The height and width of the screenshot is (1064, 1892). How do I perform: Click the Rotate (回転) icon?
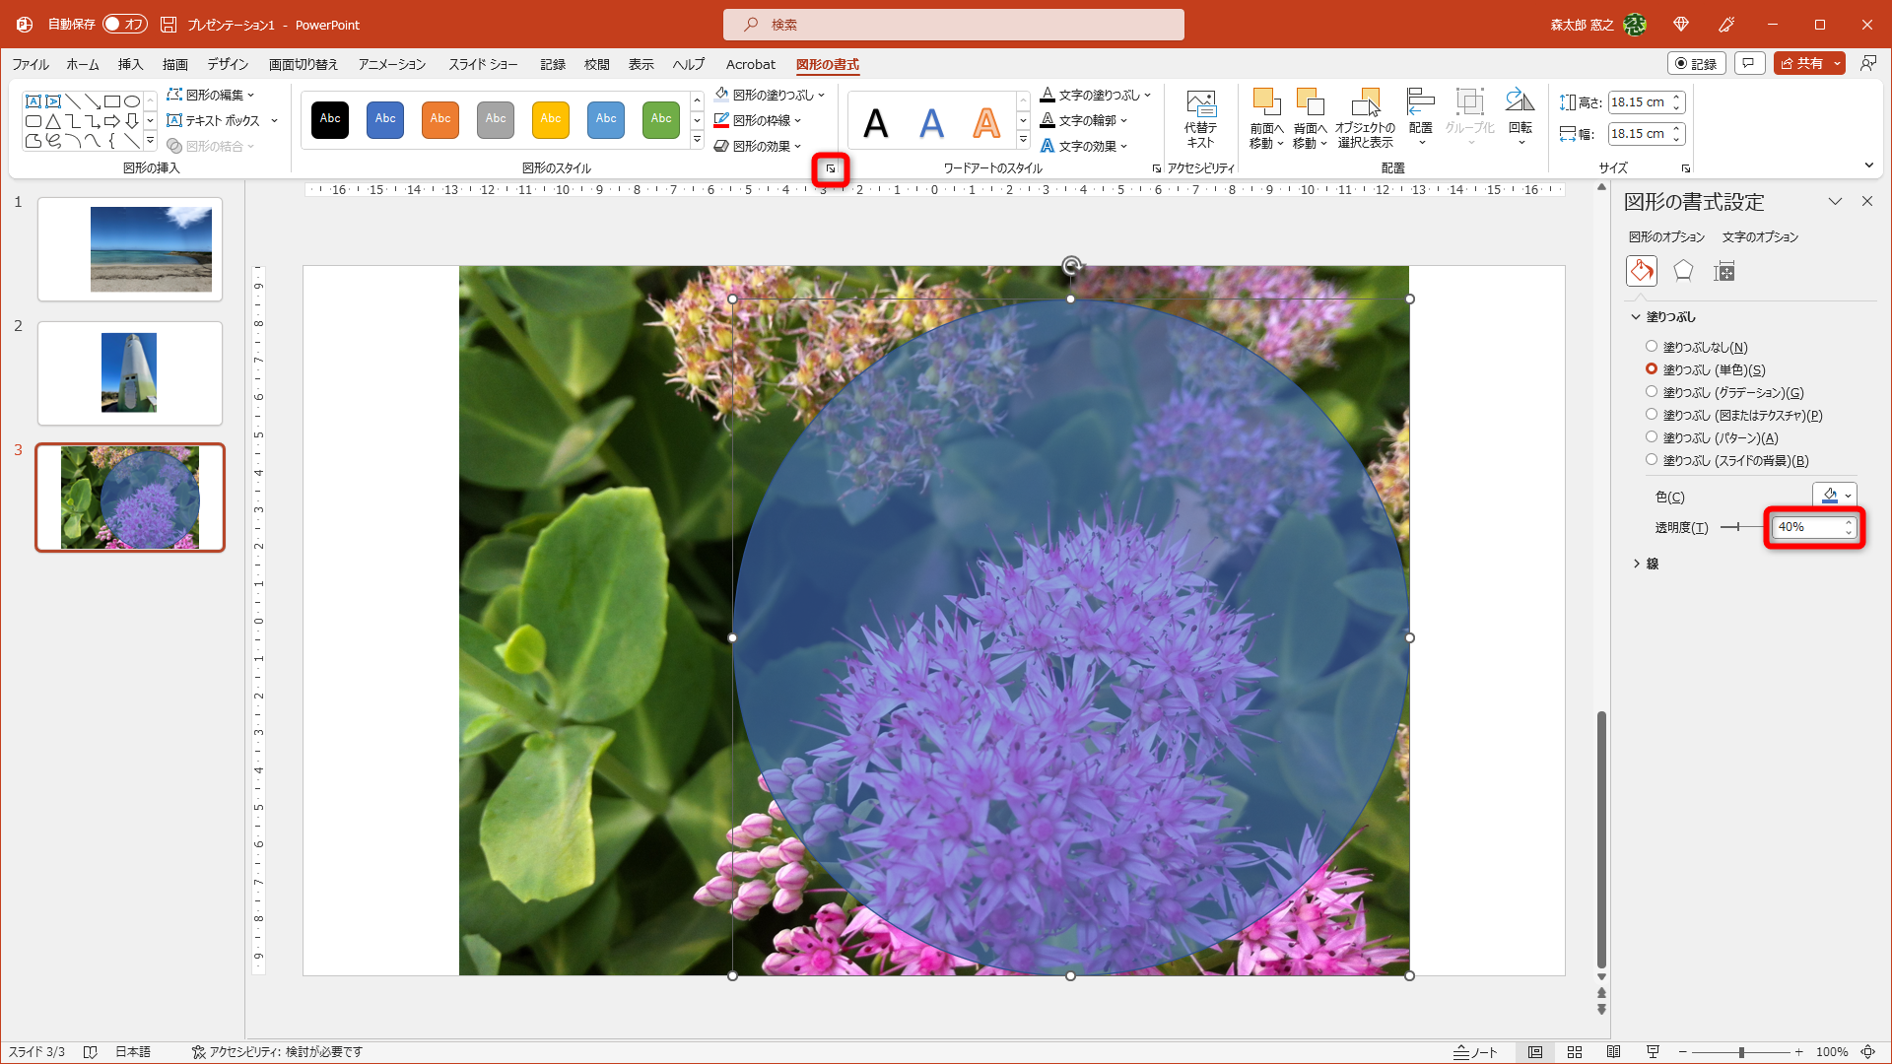click(1520, 101)
